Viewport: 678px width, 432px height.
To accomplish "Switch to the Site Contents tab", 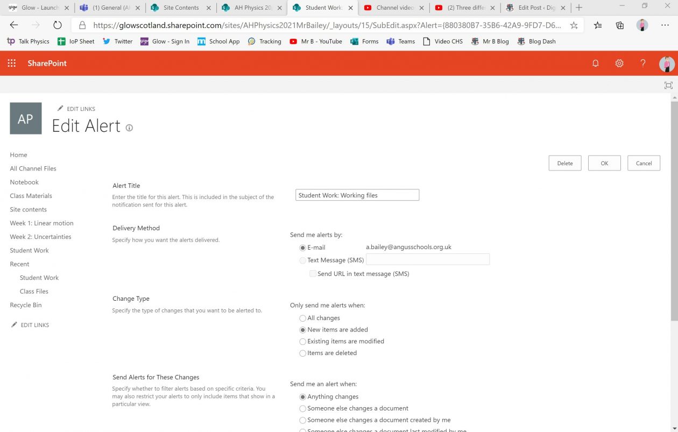I will pos(181,8).
